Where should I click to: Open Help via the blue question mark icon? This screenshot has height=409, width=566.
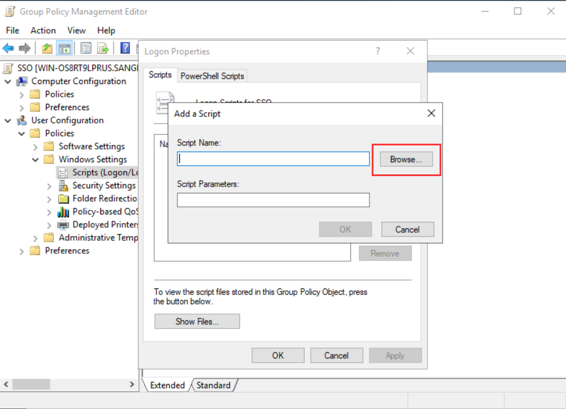tap(125, 48)
